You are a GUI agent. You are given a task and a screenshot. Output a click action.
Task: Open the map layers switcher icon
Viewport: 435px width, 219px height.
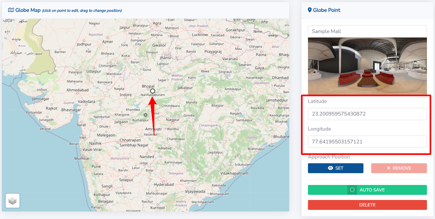(13, 201)
